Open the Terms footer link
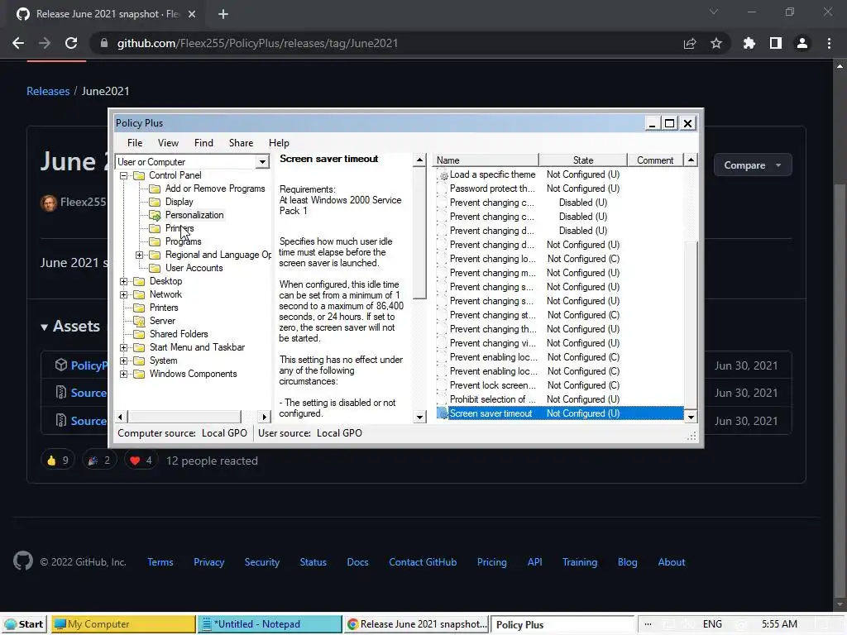This screenshot has height=635, width=847. [x=160, y=562]
